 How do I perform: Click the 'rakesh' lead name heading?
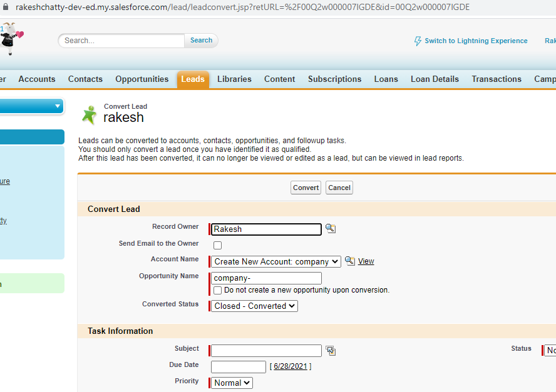123,117
